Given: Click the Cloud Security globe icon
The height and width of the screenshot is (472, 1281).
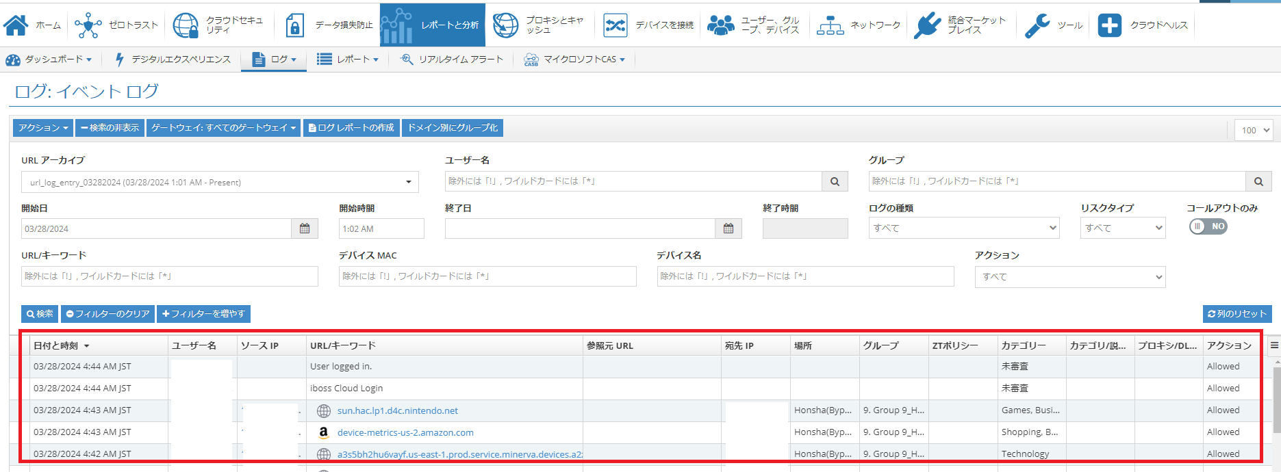Looking at the screenshot, I should [x=186, y=25].
